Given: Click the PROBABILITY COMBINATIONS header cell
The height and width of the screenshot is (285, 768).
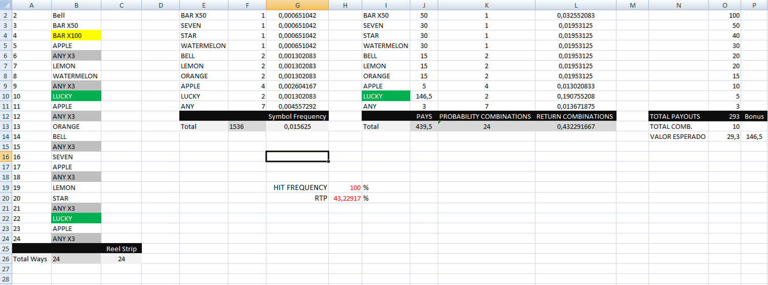Looking at the screenshot, I should tap(486, 116).
